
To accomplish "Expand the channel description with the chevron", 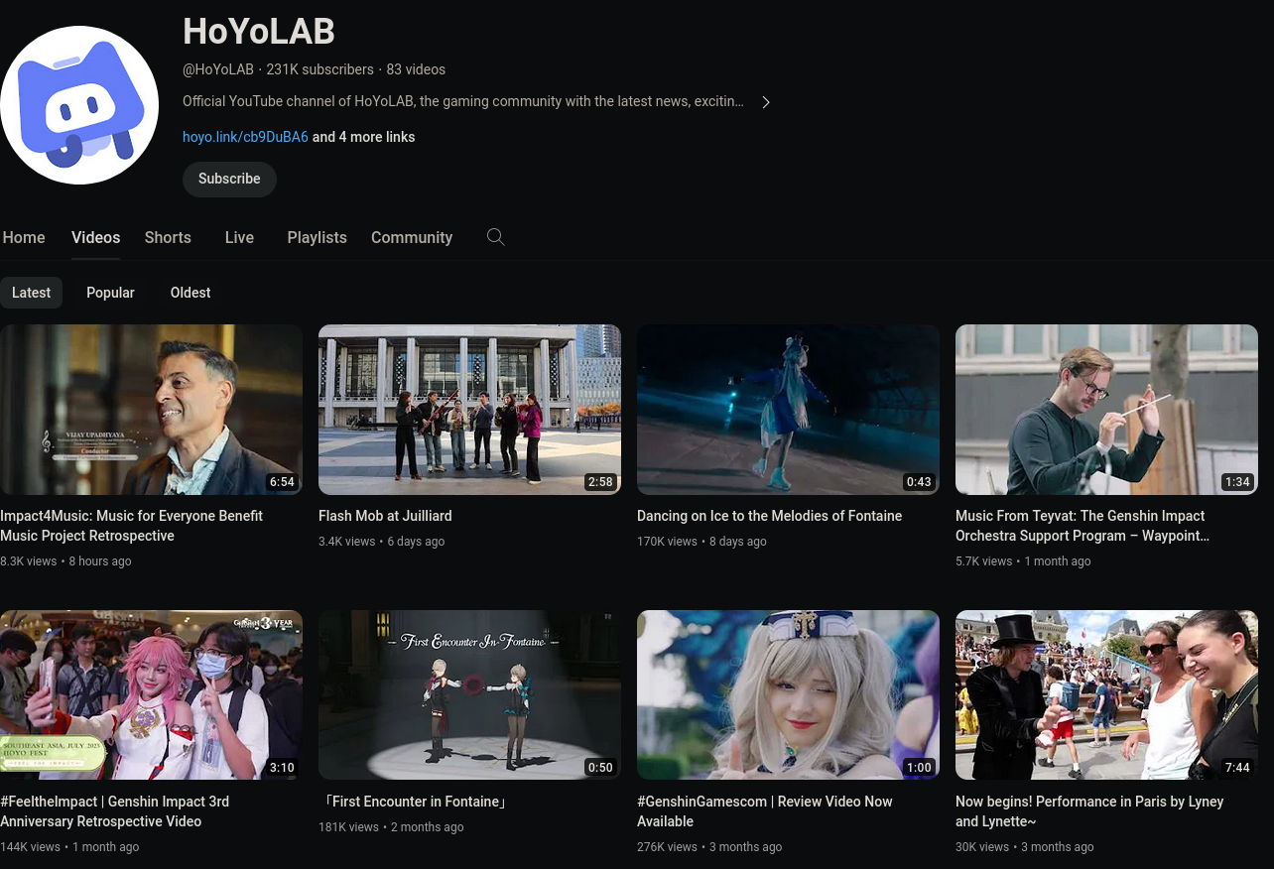I will (765, 102).
